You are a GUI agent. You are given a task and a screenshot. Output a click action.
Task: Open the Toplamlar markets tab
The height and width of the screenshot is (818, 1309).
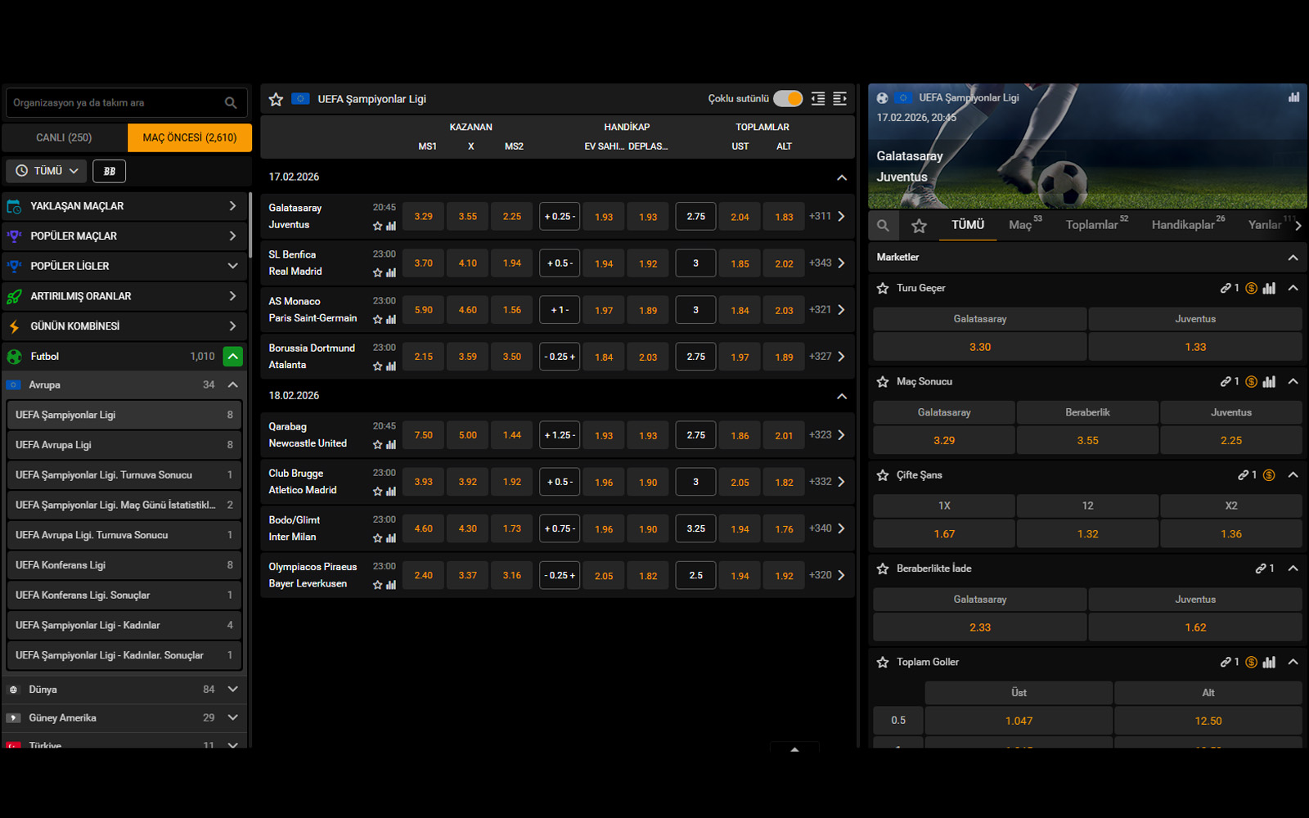point(1091,225)
